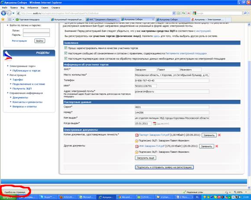Close the active Аукционы Сибири tab
The image size is (251, 200).
tap(153, 19)
